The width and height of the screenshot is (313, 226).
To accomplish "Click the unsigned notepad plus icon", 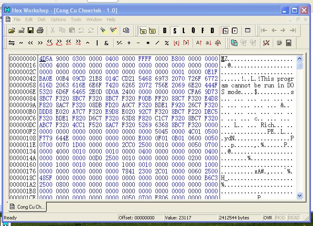I will [234, 31].
